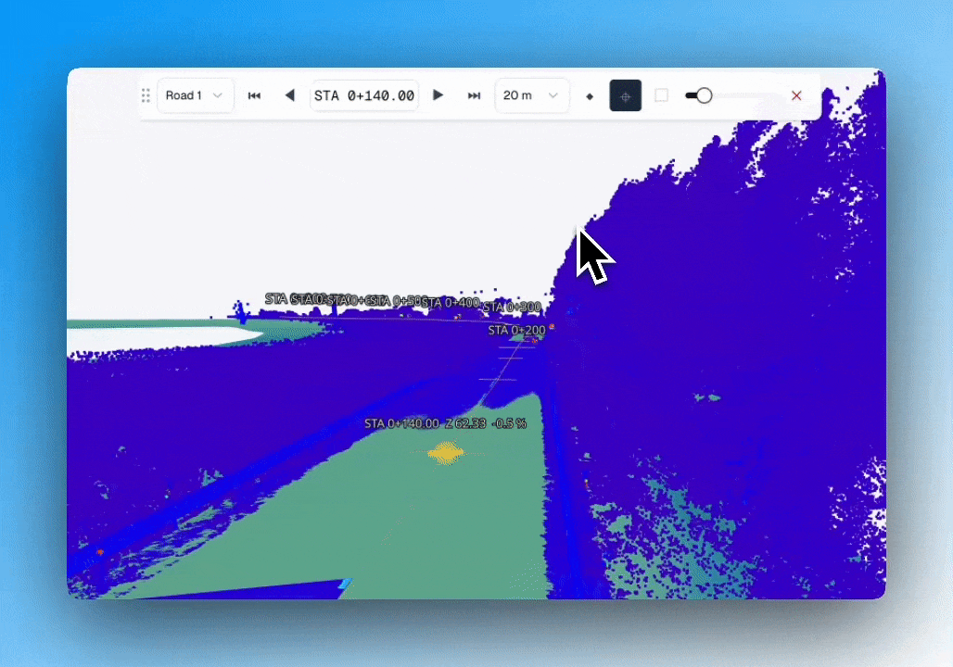Step forward to the next station
Image resolution: width=953 pixels, height=667 pixels.
coord(438,95)
